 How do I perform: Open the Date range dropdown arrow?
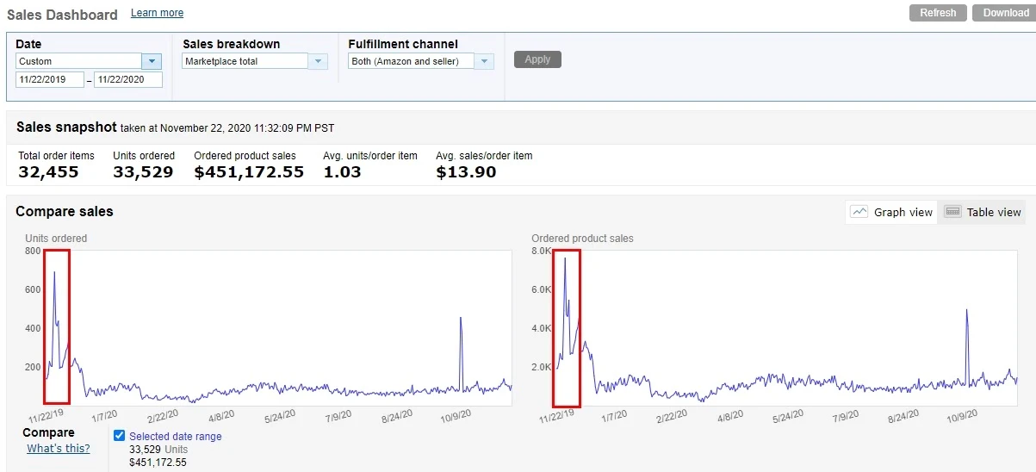pos(152,61)
